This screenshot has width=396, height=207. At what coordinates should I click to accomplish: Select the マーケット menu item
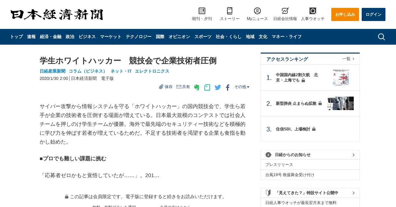pos(111,37)
